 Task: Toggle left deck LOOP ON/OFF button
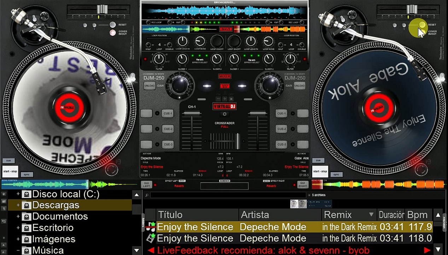coord(217,41)
